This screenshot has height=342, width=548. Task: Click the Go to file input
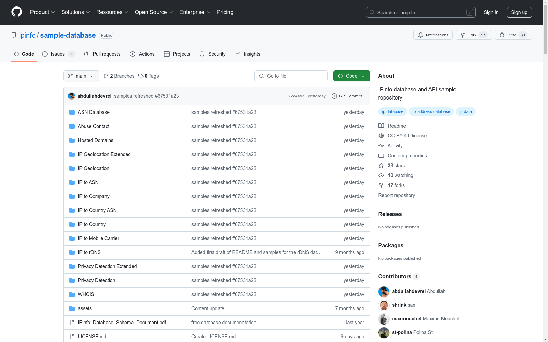(291, 76)
